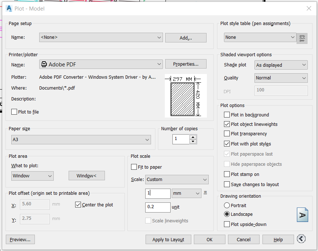This screenshot has width=318, height=251.
Task: Toggle Fit to paper checkbox
Action: (134, 167)
